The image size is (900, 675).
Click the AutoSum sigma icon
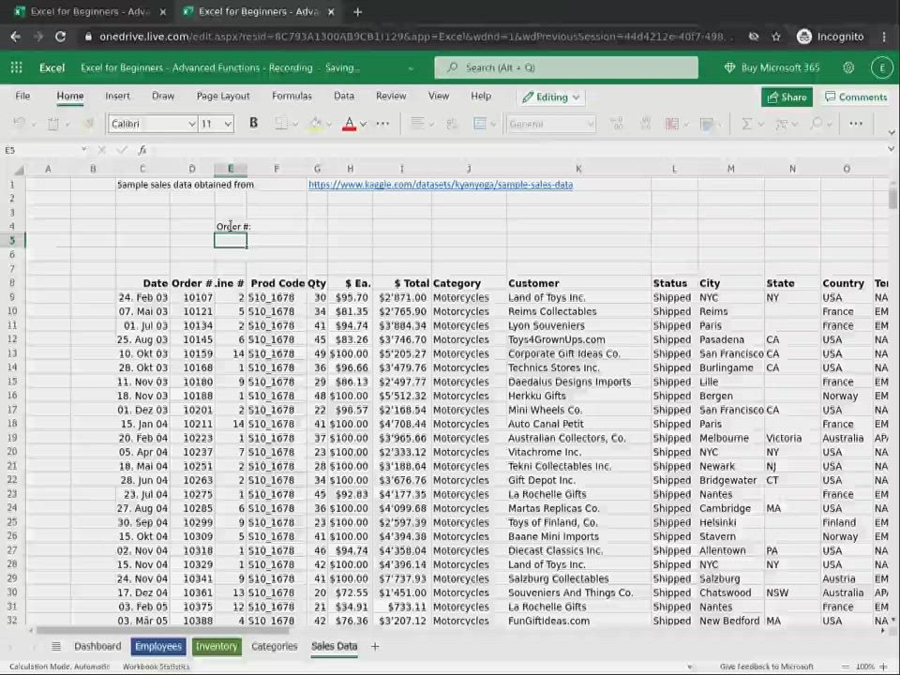(x=747, y=124)
